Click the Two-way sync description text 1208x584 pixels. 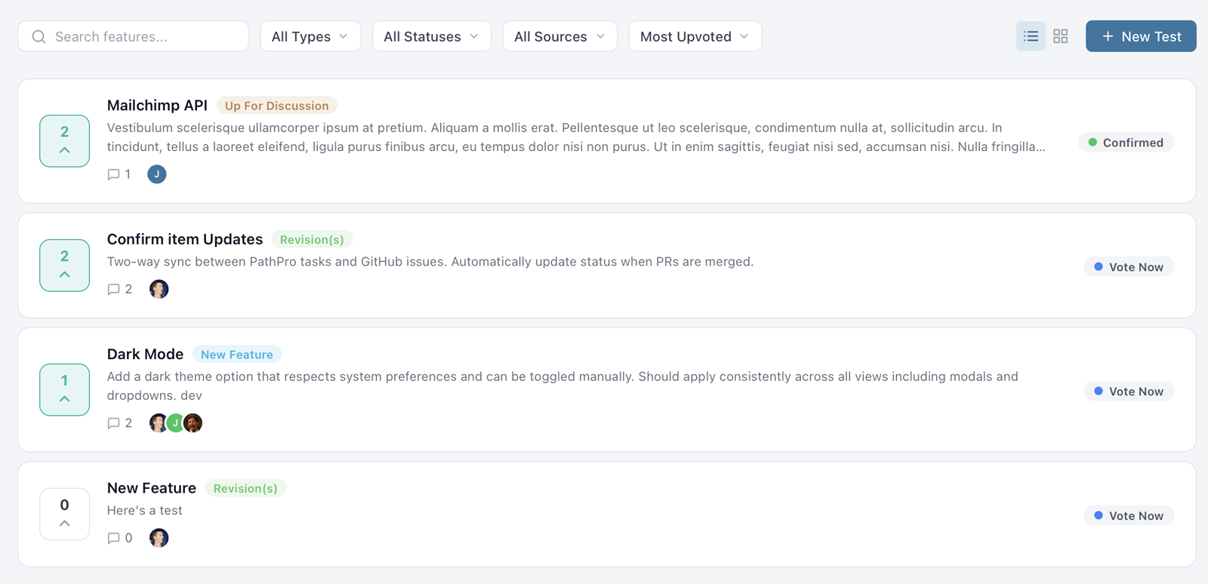click(430, 262)
